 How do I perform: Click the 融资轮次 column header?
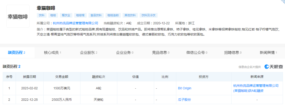coord(99,77)
